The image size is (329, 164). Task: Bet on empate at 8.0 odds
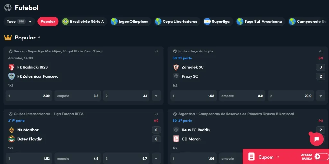pos(242,96)
